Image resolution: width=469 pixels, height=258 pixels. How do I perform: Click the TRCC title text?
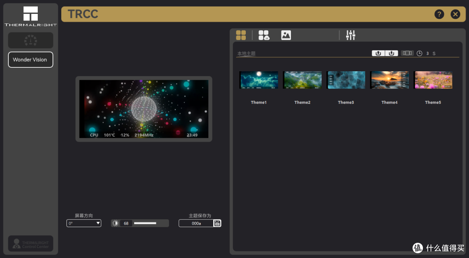[83, 14]
